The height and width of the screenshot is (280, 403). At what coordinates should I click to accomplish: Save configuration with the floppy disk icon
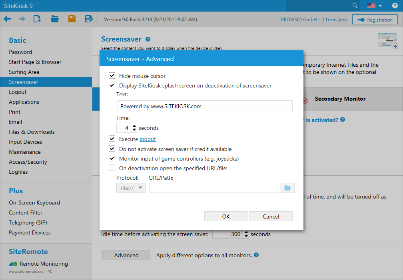coord(72,19)
